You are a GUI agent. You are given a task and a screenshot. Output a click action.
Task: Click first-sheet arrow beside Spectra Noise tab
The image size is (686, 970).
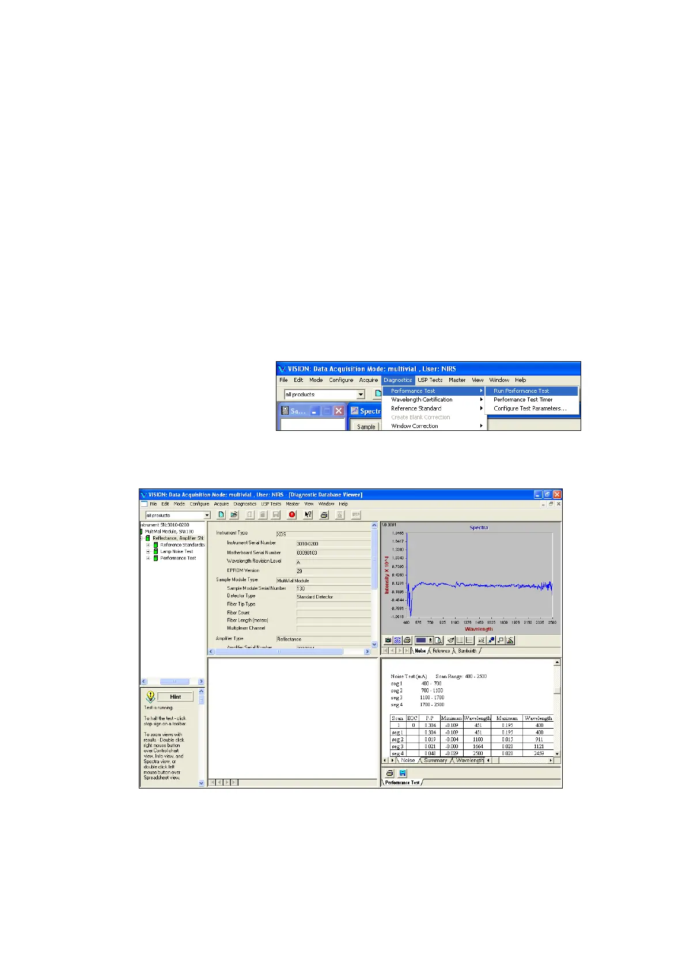coord(385,650)
